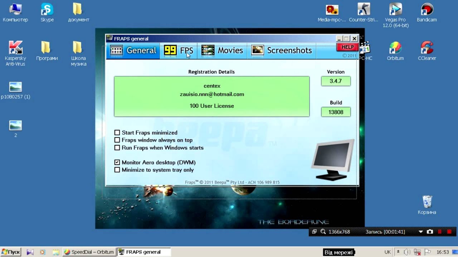Go to the Screenshots tab

(282, 51)
